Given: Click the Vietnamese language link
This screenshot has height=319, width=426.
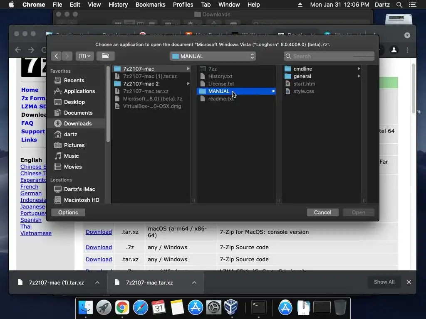Looking at the screenshot, I should coord(36,233).
